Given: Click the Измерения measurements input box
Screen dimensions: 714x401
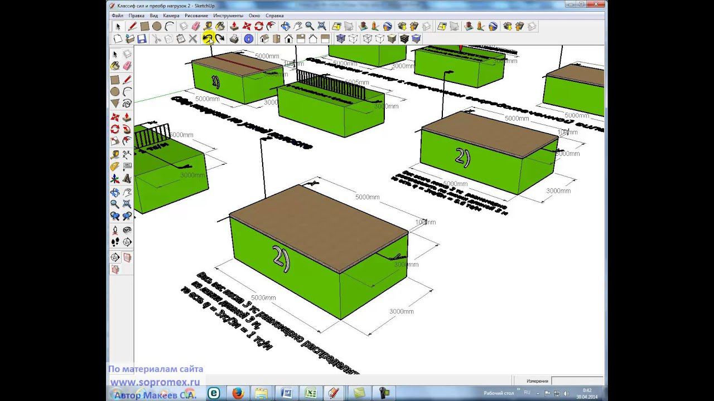Looking at the screenshot, I should click(x=576, y=381).
